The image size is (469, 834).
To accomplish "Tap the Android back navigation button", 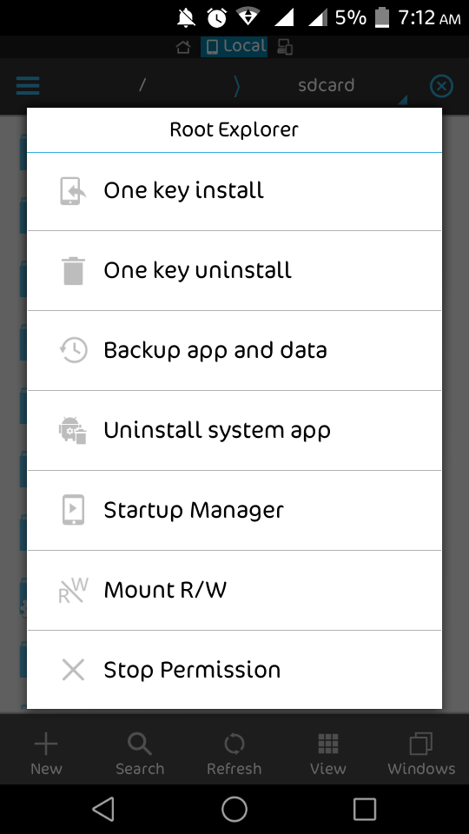I will pyautogui.click(x=103, y=809).
